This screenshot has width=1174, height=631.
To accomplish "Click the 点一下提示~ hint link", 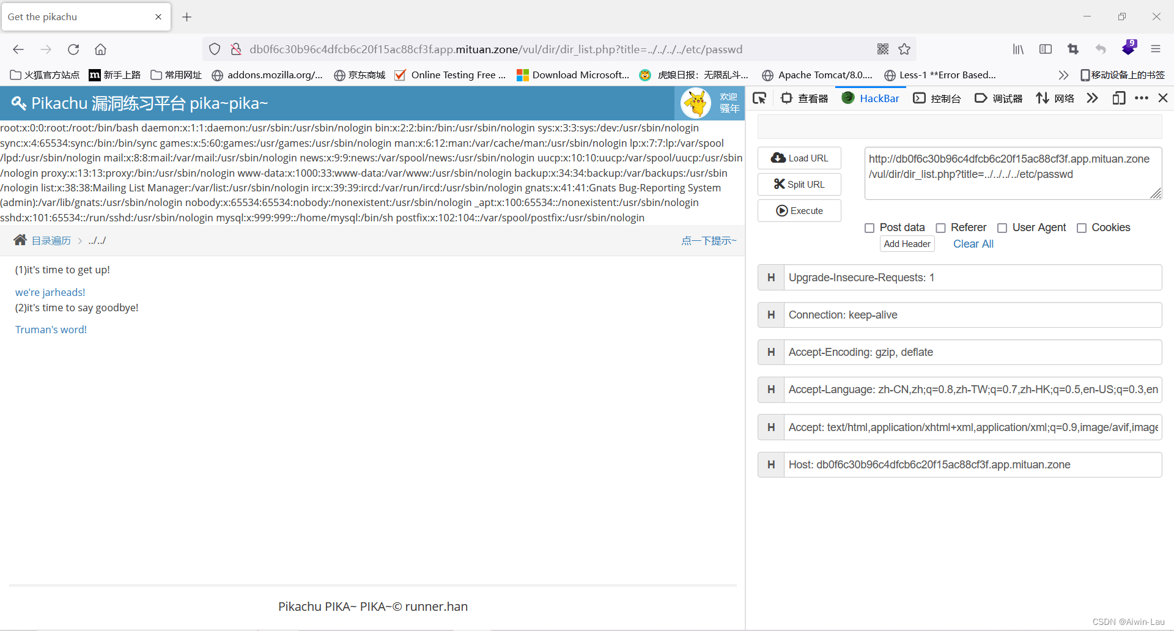I will pyautogui.click(x=709, y=241).
